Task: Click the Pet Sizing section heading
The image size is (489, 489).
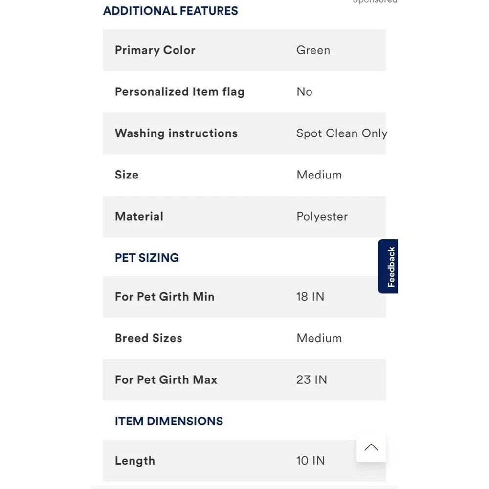Action: click(x=147, y=258)
